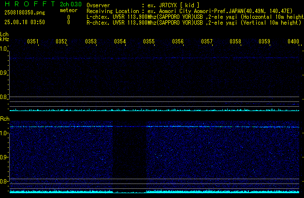This screenshot has height=198, width=304.
Task: Click the 0353 time marker
Action: (x=91, y=42)
